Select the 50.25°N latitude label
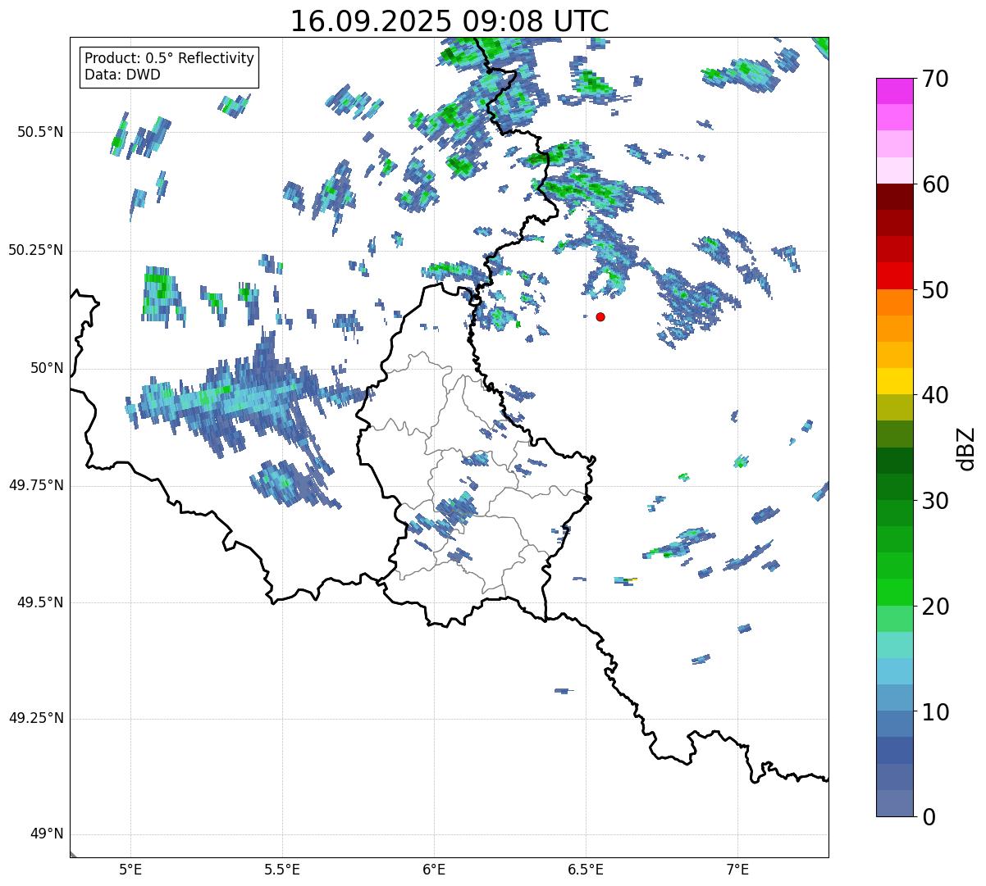The width and height of the screenshot is (986, 886). (35, 250)
